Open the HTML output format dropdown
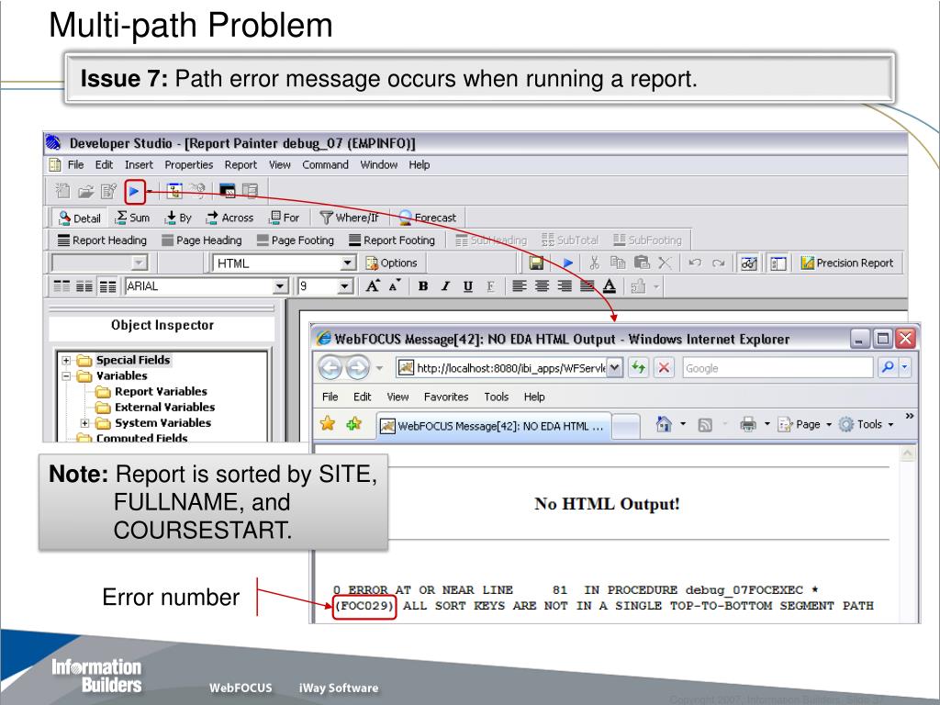This screenshot has height=705, width=940. point(348,263)
